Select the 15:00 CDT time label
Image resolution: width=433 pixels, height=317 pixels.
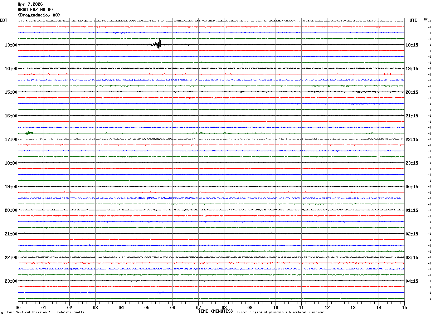coord(11,92)
